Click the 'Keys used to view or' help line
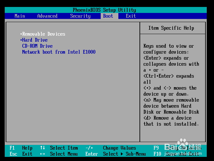214x161 pixels. 169,46
